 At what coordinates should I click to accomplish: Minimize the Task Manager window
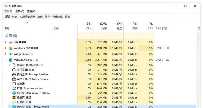coord(176,6)
